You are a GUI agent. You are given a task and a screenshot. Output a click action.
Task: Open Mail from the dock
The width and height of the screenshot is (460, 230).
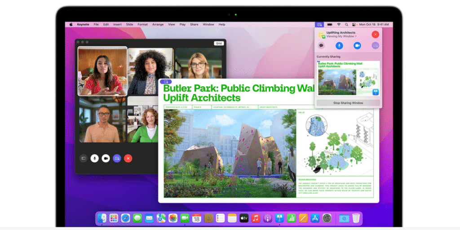click(149, 218)
